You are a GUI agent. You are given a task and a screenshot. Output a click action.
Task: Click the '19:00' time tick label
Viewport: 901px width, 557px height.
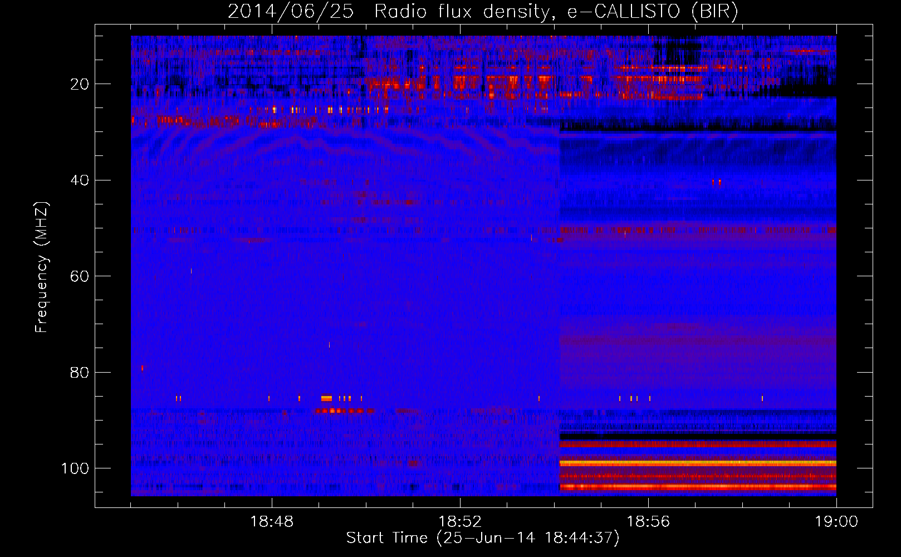pyautogui.click(x=836, y=522)
